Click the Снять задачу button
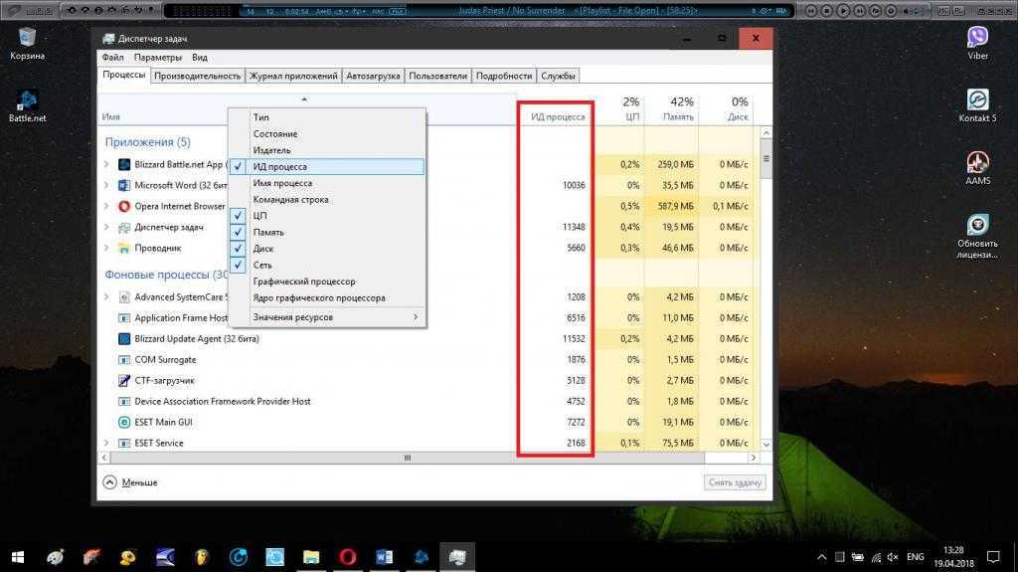The height and width of the screenshot is (572, 1018). 736,482
